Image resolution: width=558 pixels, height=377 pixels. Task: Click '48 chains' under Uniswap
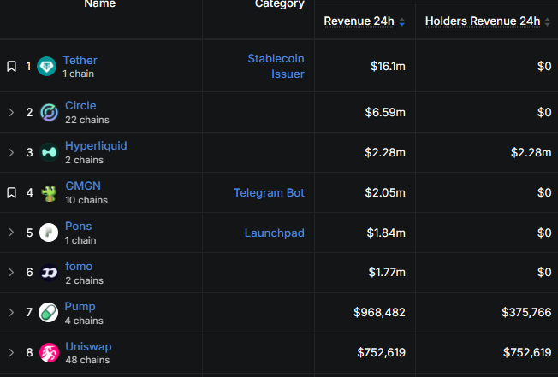pos(87,360)
